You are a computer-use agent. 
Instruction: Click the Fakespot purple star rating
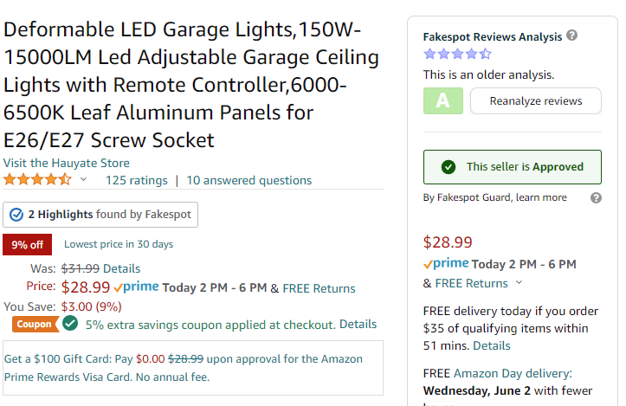[x=457, y=54]
